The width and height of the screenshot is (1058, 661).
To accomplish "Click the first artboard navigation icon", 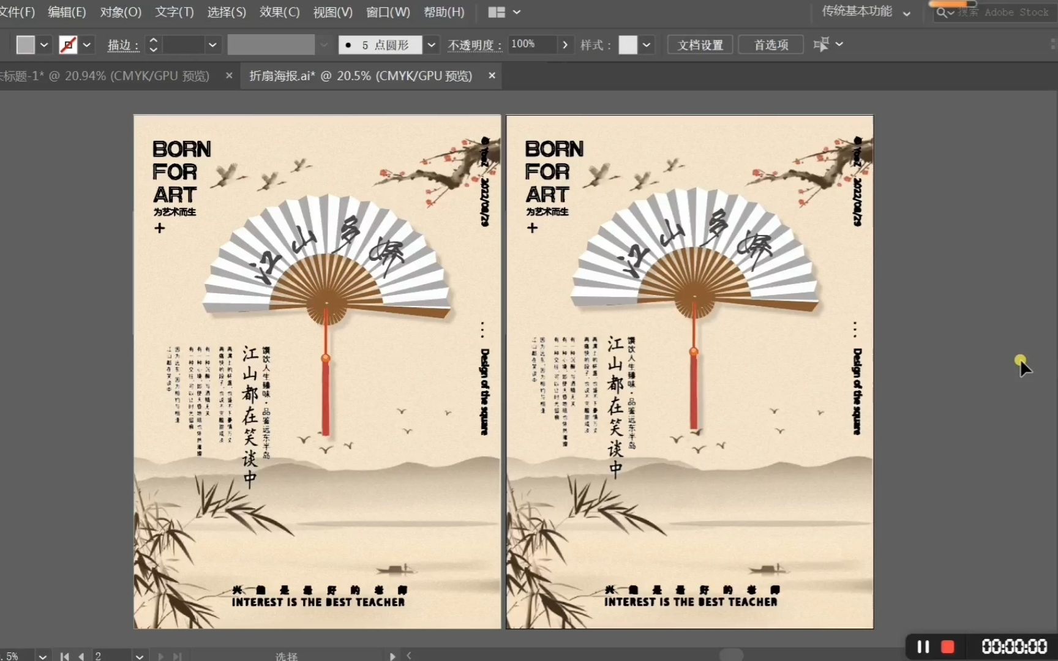I will coord(64,656).
